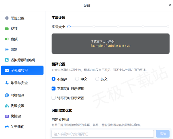The width and height of the screenshot is (173, 139).
Task: Click the keyboard icon for 快捷键
Action: [7, 116]
